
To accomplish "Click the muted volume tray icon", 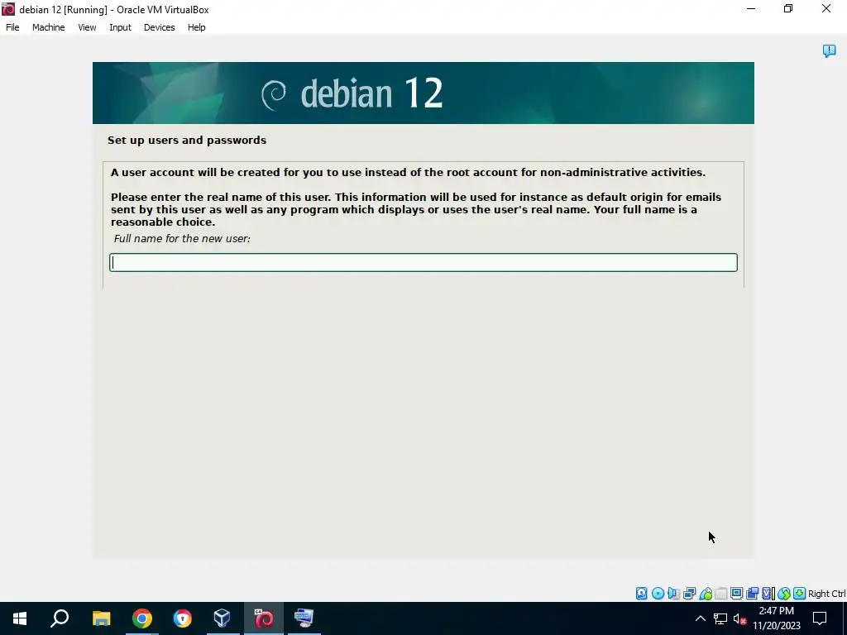I will (740, 618).
